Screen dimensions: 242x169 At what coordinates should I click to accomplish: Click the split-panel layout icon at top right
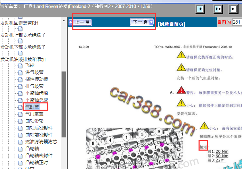[218, 9]
